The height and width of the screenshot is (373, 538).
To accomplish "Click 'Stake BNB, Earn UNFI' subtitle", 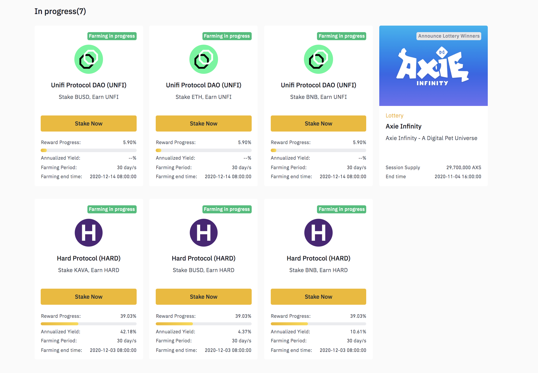I will coord(318,97).
